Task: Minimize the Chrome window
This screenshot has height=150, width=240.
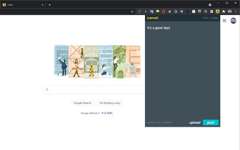Action: coord(218,3)
